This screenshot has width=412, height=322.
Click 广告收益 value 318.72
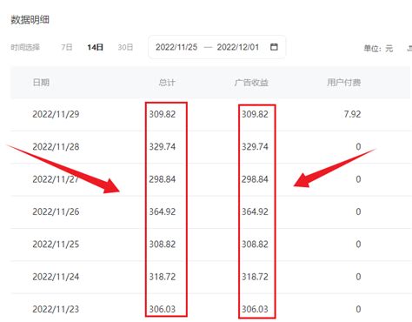click(255, 277)
